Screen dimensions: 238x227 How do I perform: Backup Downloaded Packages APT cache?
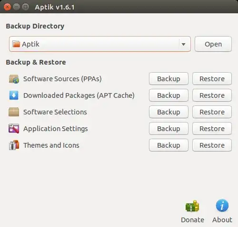tap(169, 95)
